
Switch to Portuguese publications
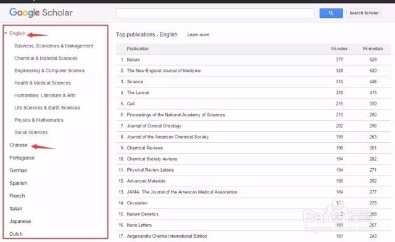22,158
